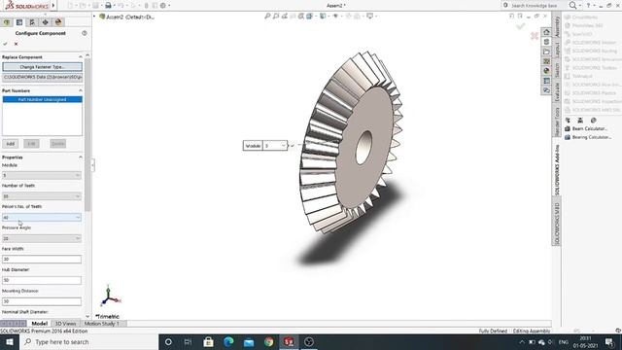Screen dimensions: 622x350
Task: Open SOLIDWORKS Resources home icon in task pane
Action: coord(546,32)
